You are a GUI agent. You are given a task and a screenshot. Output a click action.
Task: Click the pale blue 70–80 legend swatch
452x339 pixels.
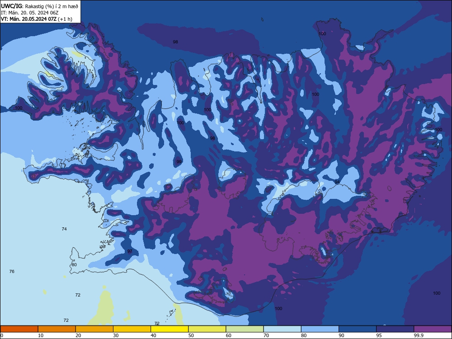[x=282, y=329]
